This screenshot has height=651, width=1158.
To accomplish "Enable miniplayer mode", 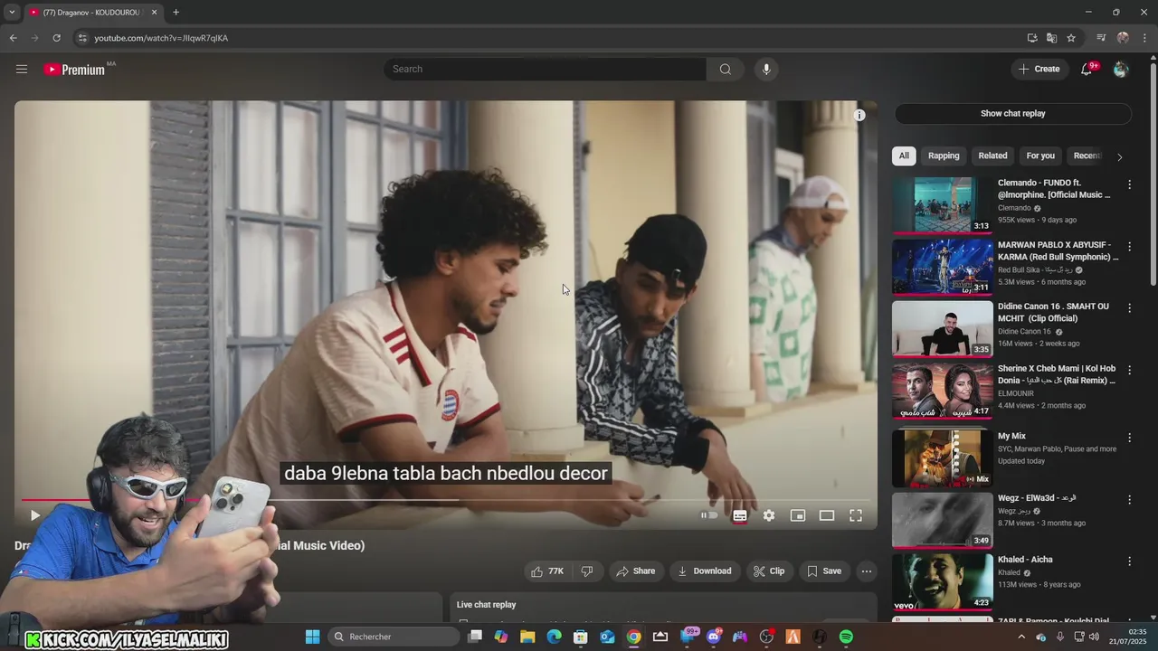I will [798, 515].
